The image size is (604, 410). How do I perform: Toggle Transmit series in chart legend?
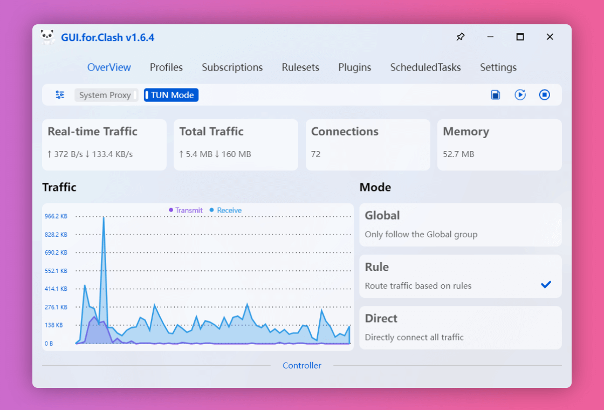[x=186, y=210]
